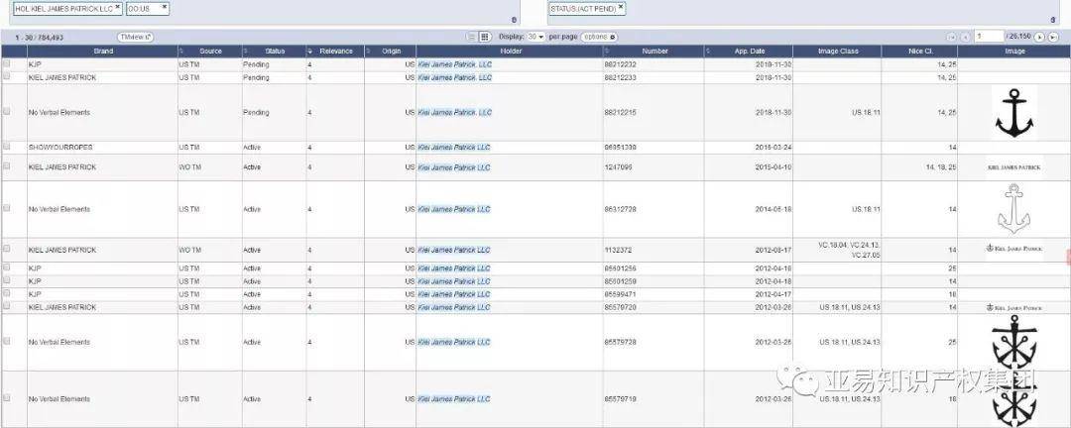Open the TMview button
The width and height of the screenshot is (1071, 428).
coord(135,37)
